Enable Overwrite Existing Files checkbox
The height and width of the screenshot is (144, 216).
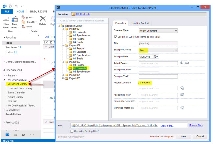tap(72, 131)
